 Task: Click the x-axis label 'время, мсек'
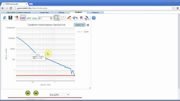46,85
